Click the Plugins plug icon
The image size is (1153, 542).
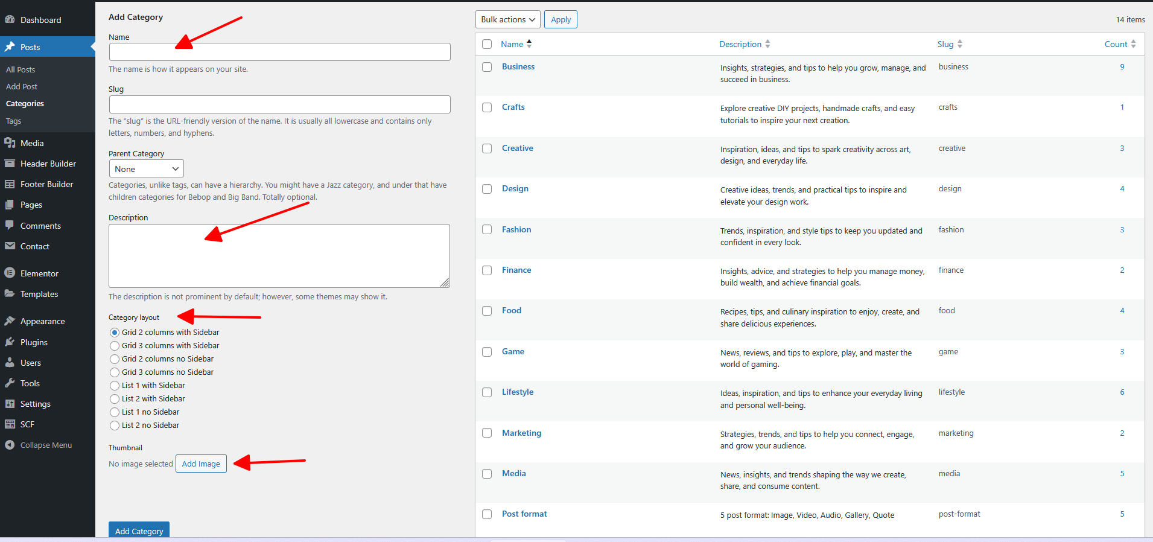[x=10, y=342]
